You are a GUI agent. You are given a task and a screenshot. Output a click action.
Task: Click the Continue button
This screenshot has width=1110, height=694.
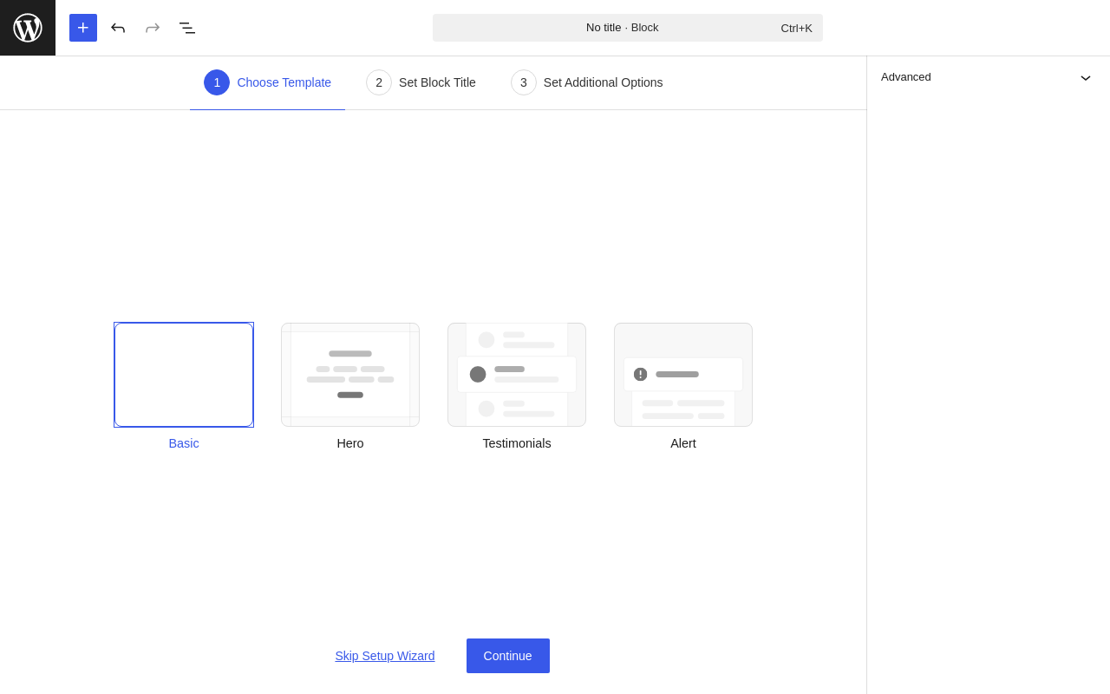[x=508, y=656]
